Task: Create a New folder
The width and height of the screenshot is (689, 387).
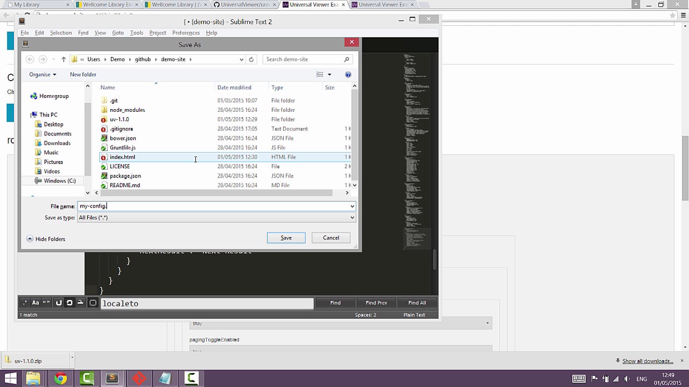Action: pos(83,74)
